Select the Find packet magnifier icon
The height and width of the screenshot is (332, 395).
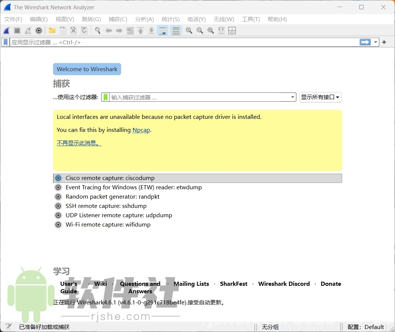pyautogui.click(x=97, y=31)
